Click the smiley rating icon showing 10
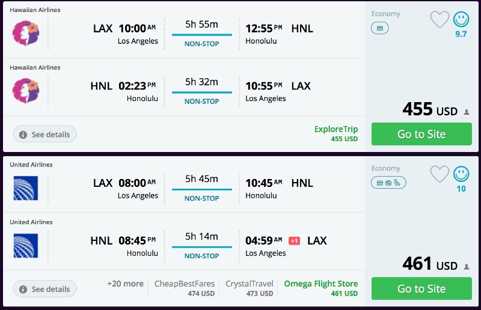The image size is (481, 310). pyautogui.click(x=461, y=174)
